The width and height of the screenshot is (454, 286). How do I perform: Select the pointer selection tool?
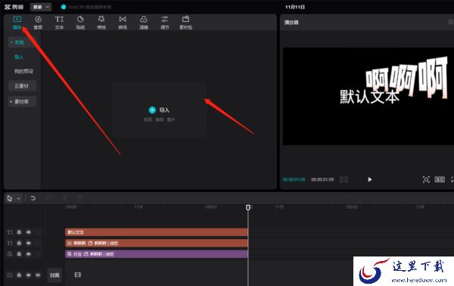click(10, 198)
